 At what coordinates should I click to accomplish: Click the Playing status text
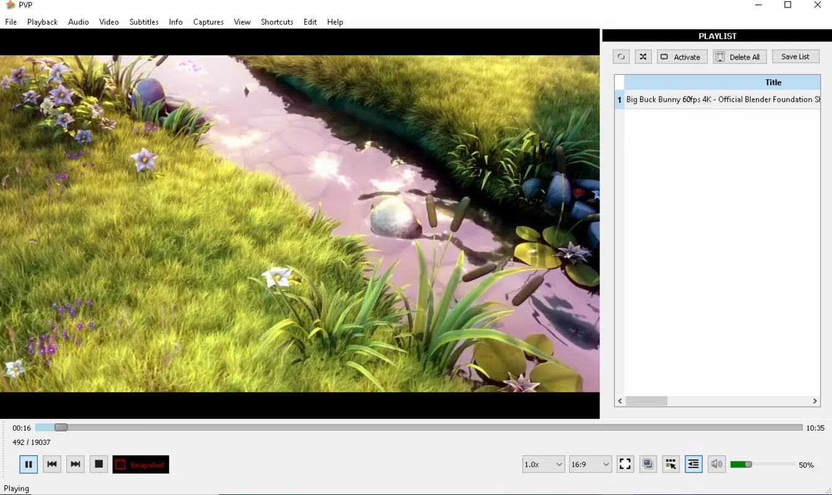[x=17, y=488]
